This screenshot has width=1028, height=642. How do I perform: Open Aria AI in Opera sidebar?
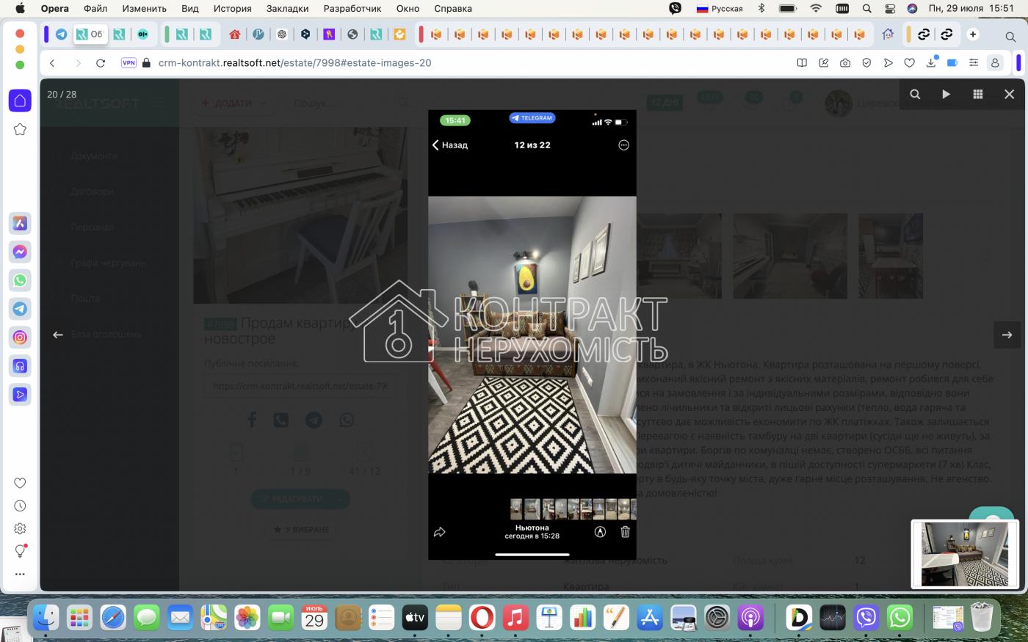click(20, 223)
